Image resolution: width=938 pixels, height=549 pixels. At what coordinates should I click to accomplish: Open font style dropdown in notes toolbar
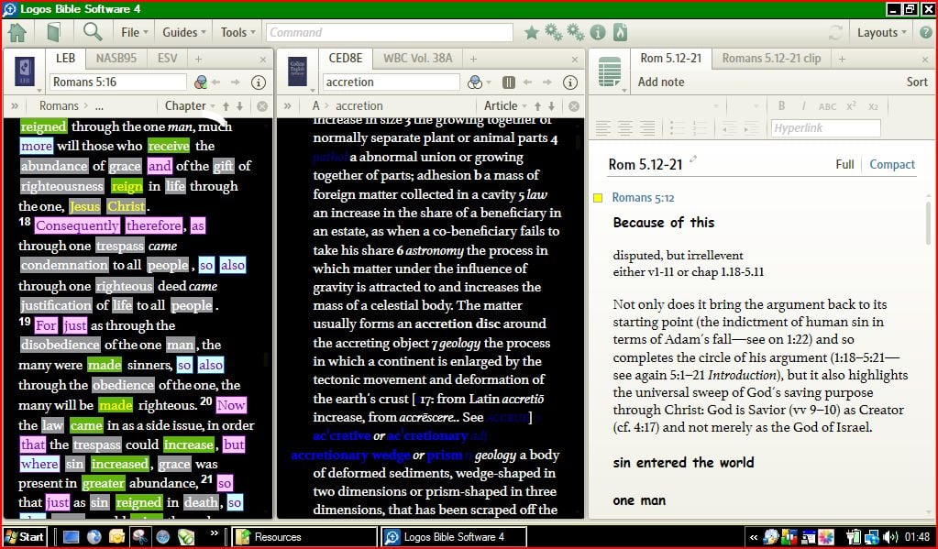pos(715,105)
